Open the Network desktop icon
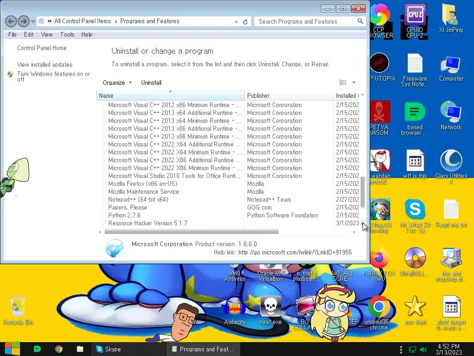474x356 pixels. pyautogui.click(x=451, y=115)
